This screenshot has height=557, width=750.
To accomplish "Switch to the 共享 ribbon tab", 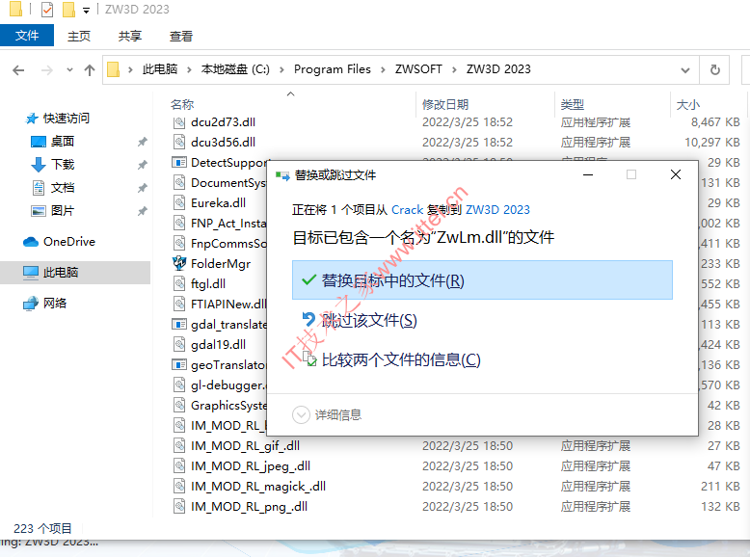I will coord(130,36).
